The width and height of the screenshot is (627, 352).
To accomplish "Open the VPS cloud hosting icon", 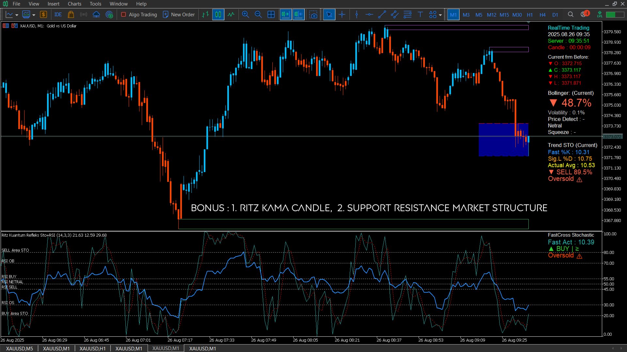I will click(96, 15).
